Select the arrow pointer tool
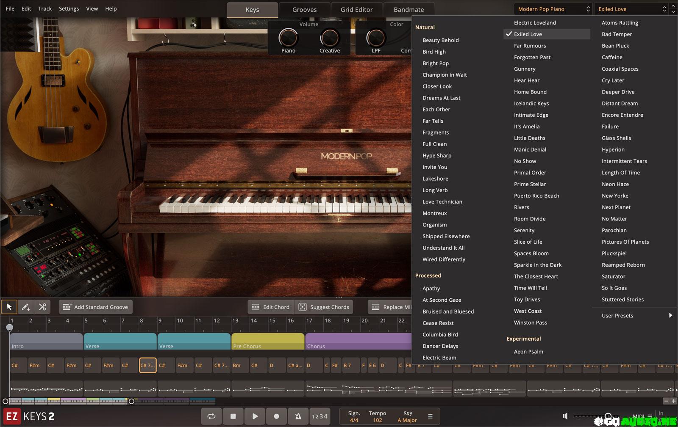The image size is (678, 427). tap(9, 307)
